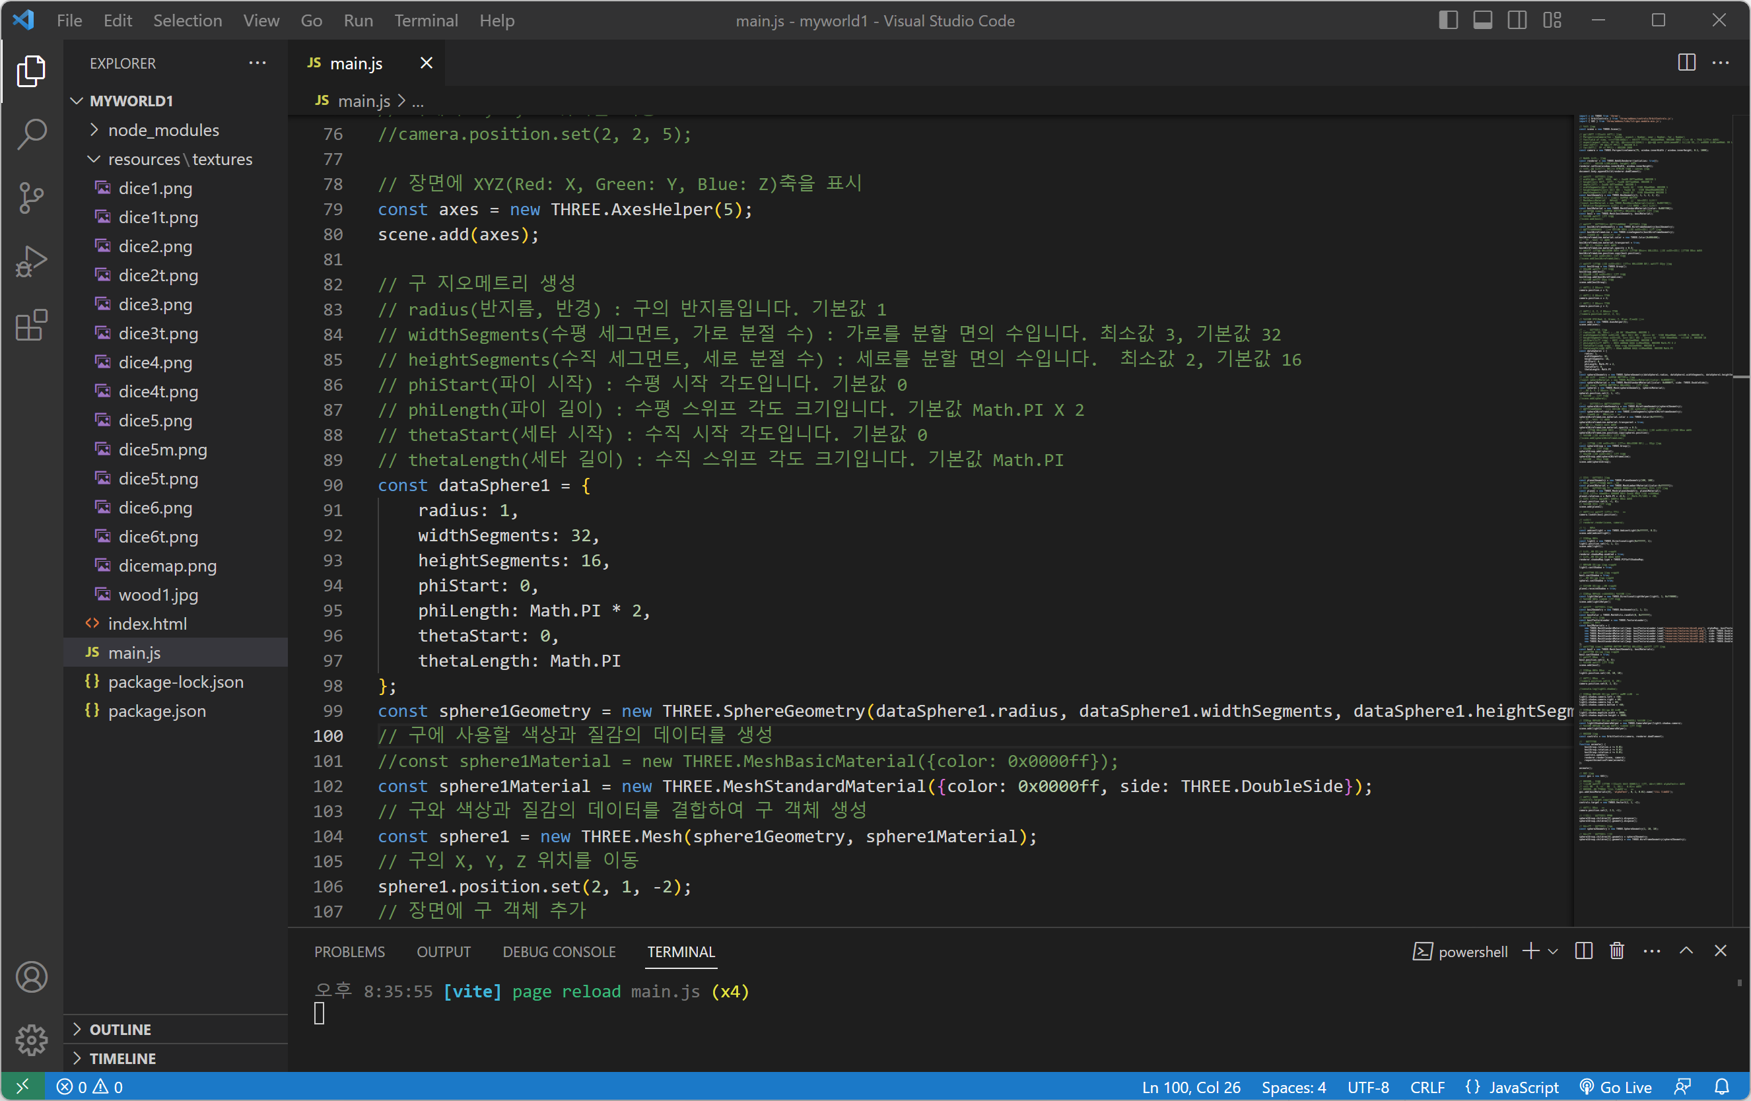Expand the node_modules folder

(x=163, y=130)
